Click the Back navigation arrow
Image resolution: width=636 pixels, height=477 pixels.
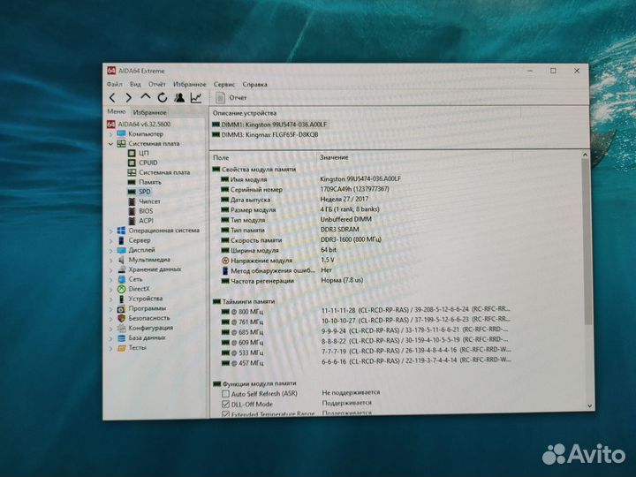coord(112,98)
